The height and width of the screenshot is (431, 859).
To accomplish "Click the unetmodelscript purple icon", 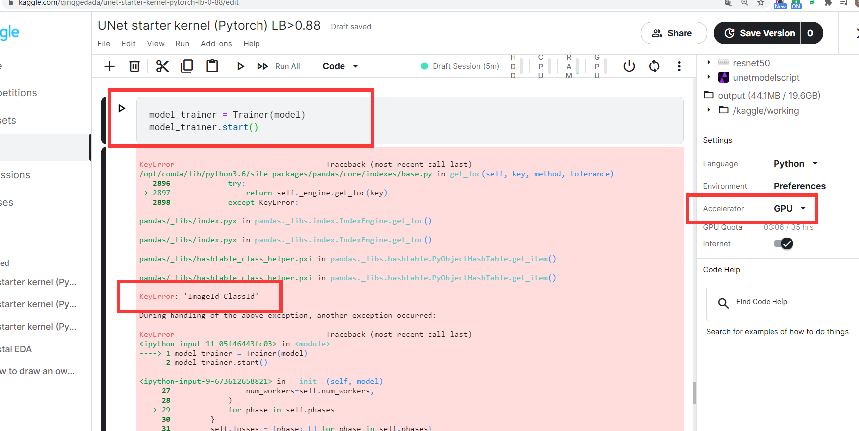I will (724, 77).
